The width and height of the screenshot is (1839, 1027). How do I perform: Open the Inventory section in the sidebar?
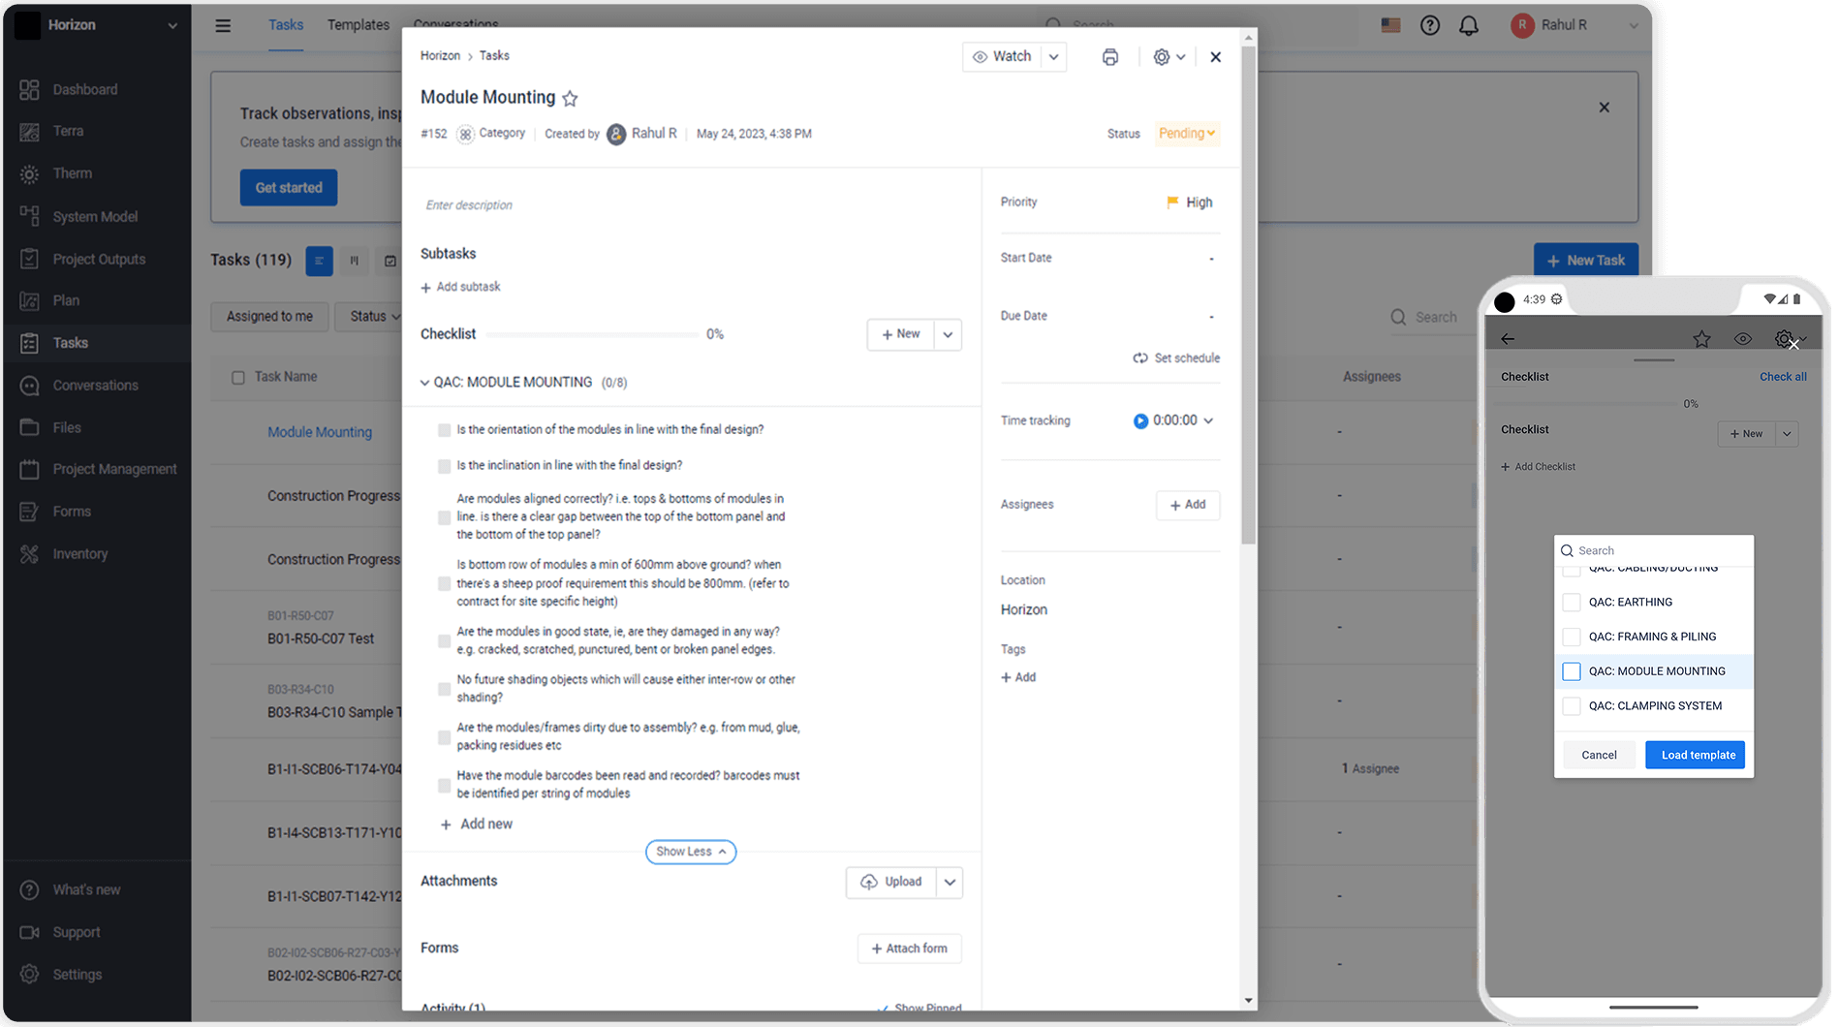(x=79, y=553)
